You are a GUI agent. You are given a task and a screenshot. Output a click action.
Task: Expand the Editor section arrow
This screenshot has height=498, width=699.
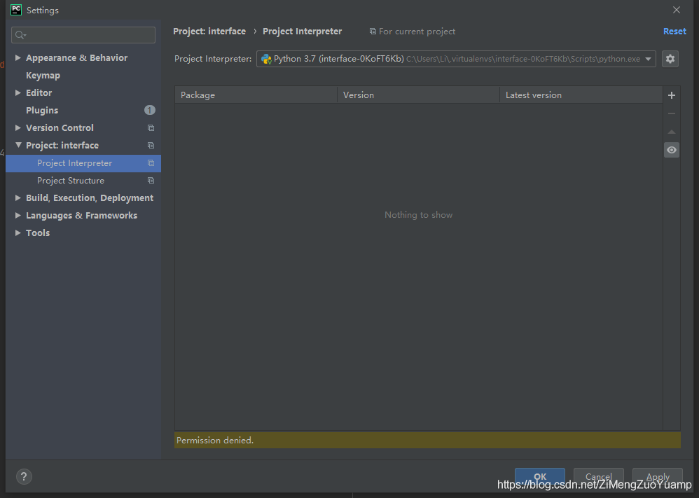click(18, 92)
